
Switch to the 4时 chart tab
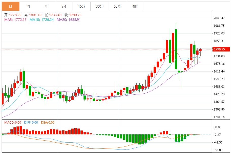(135, 6)
